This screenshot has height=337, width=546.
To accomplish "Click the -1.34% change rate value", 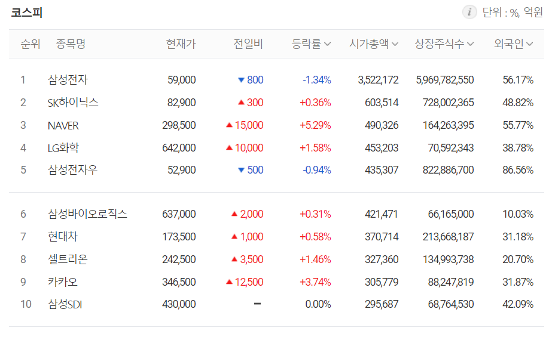I will [317, 80].
